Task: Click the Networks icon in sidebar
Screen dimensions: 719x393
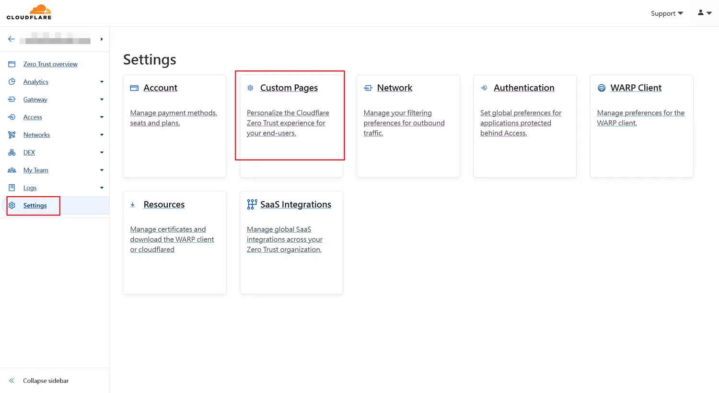Action: pos(12,135)
